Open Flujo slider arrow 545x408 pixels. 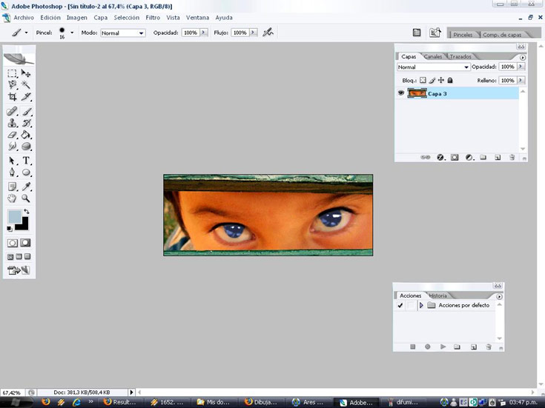253,33
